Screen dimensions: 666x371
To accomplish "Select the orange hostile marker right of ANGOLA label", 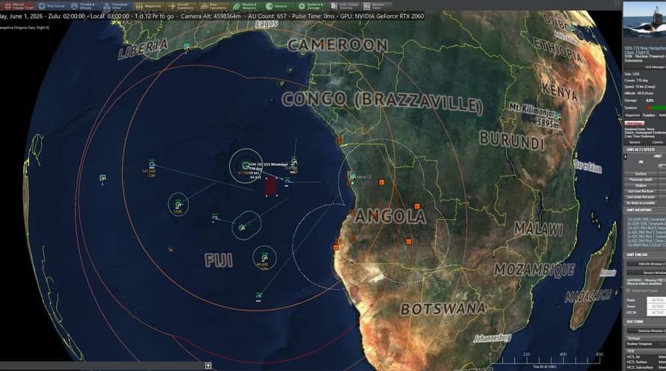I will (417, 207).
